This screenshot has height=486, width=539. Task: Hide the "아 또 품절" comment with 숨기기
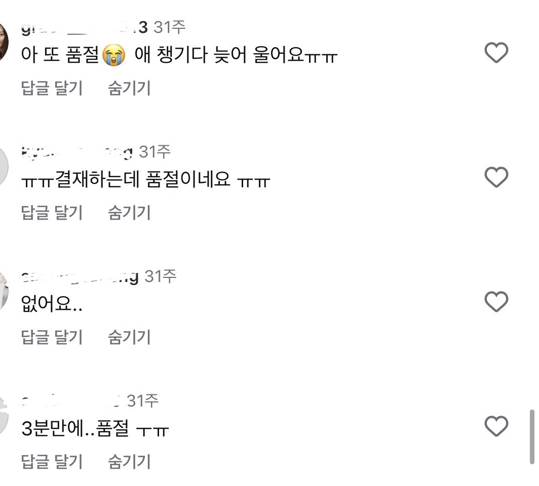129,89
